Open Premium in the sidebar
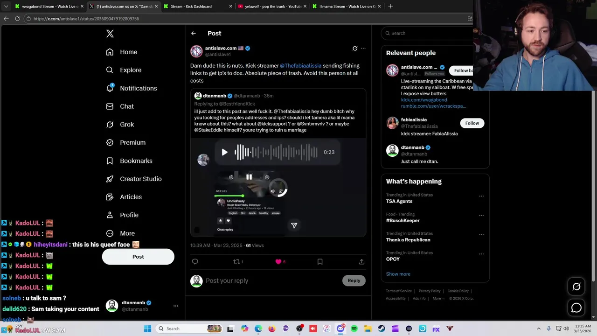 point(126,142)
